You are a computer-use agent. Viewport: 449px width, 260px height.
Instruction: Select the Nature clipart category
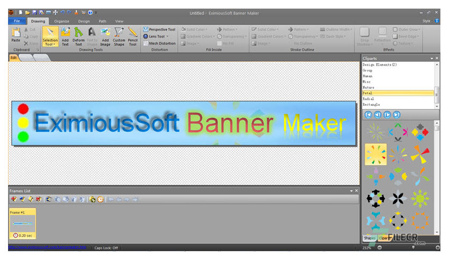tap(398, 88)
